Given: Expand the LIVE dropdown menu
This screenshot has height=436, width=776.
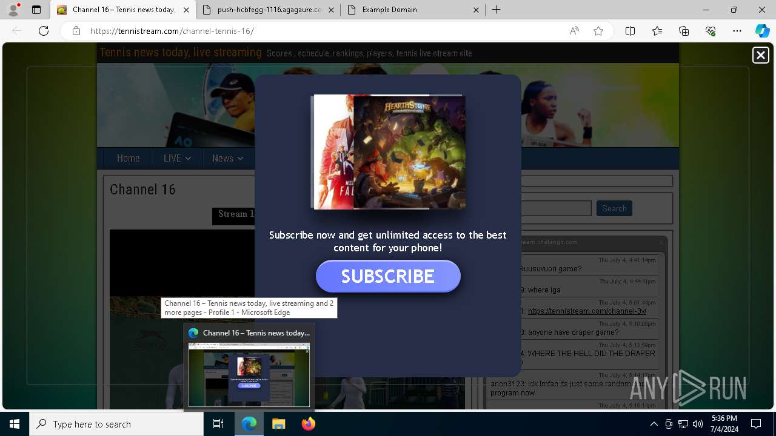Looking at the screenshot, I should click(x=177, y=158).
